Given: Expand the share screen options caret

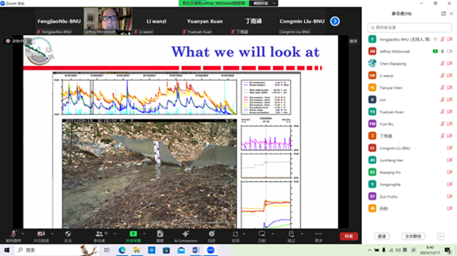Looking at the screenshot, I should click(x=144, y=234).
